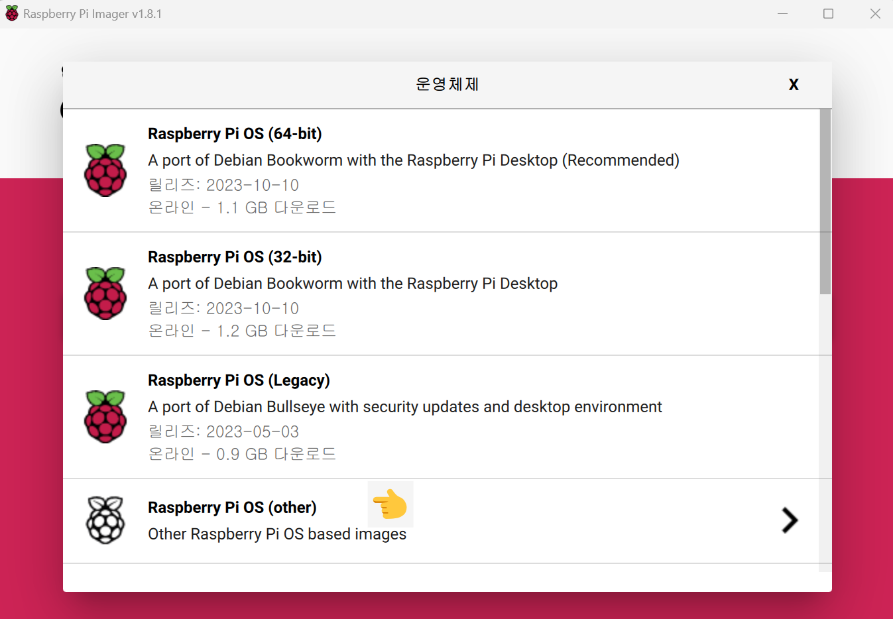
Task: Open Raspberry Pi OS (other) entry title
Action: click(232, 508)
